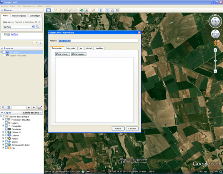Open the historical imagery clock icon
Image resolution: width=223 pixels, height=174 pixels.
[x=82, y=10]
